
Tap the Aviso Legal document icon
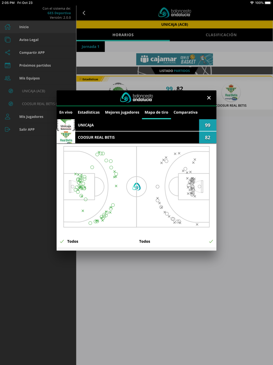tap(7, 39)
